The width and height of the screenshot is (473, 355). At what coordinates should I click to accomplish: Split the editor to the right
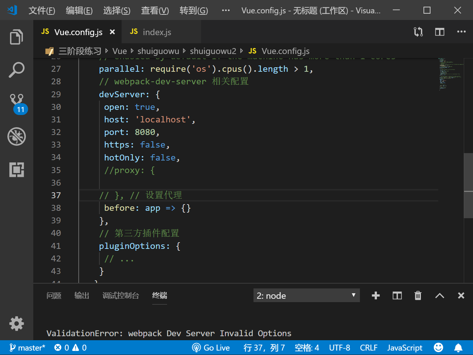440,32
